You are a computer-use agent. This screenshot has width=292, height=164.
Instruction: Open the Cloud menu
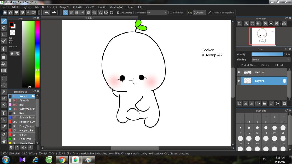(x=130, y=7)
